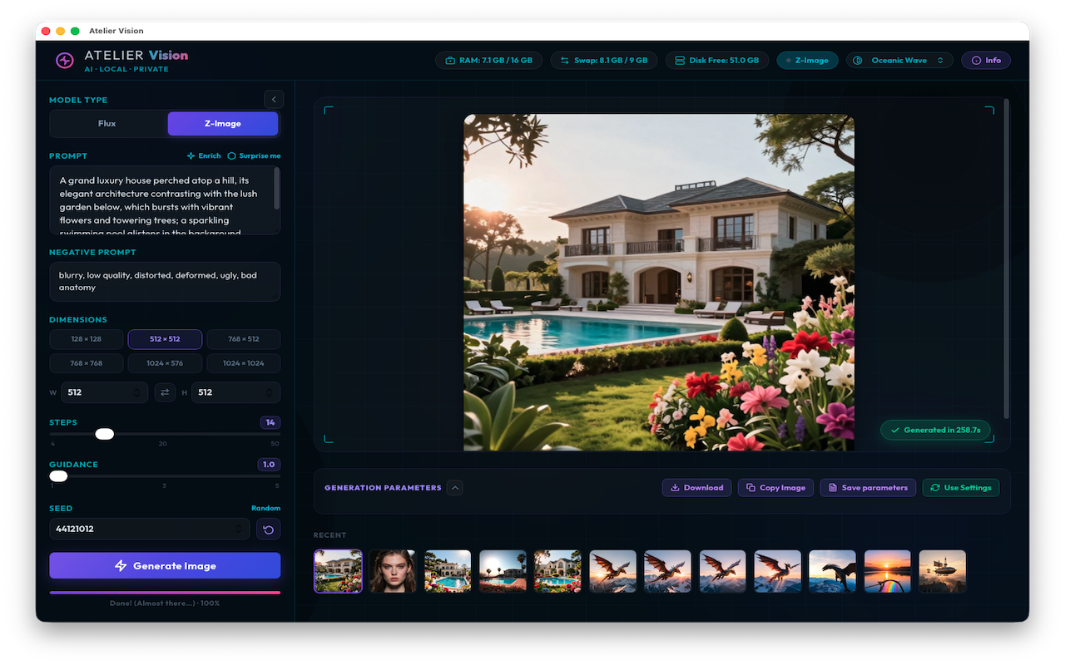Select the 768 × 512 dimension preset
This screenshot has height=665, width=1065.
tap(243, 339)
